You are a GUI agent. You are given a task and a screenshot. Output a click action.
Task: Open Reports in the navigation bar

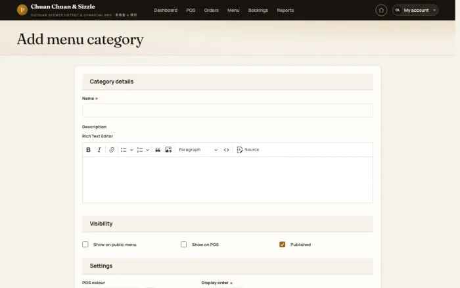click(x=285, y=11)
